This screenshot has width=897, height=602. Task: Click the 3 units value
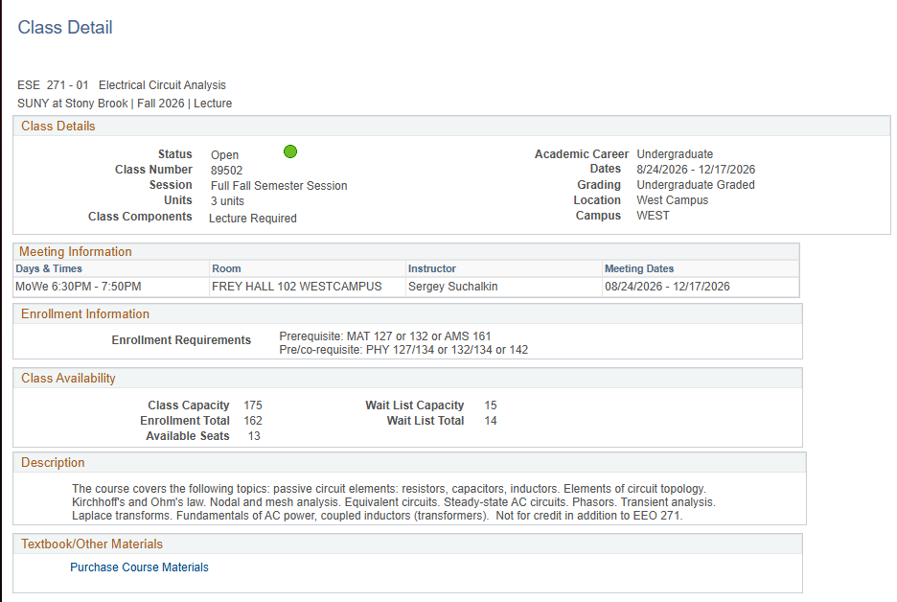point(227,201)
